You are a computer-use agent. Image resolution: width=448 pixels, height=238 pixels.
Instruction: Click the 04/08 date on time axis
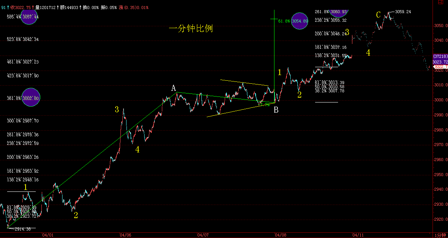coord(280,235)
